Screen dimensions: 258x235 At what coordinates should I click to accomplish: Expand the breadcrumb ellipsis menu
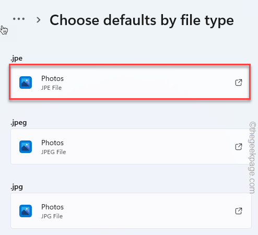pyautogui.click(x=19, y=19)
